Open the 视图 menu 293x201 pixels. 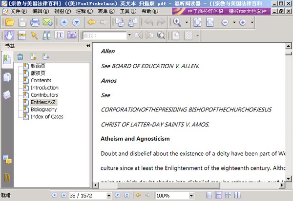(63, 11)
